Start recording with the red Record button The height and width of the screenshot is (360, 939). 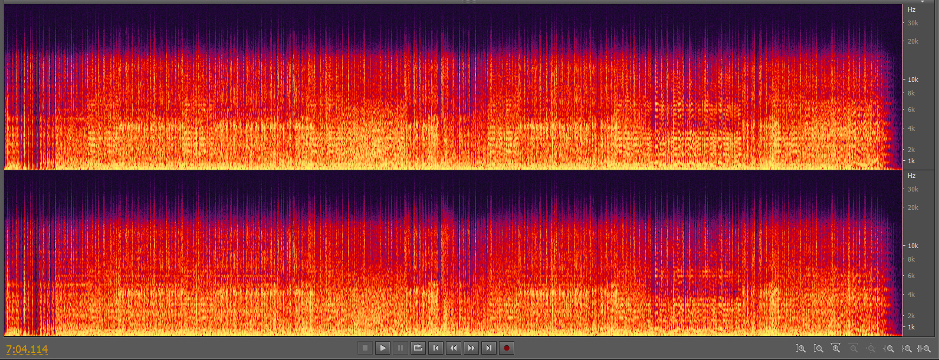click(x=507, y=348)
